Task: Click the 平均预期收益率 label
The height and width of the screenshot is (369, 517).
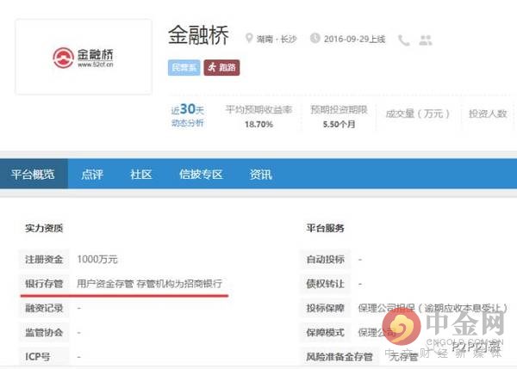Action: (258, 109)
